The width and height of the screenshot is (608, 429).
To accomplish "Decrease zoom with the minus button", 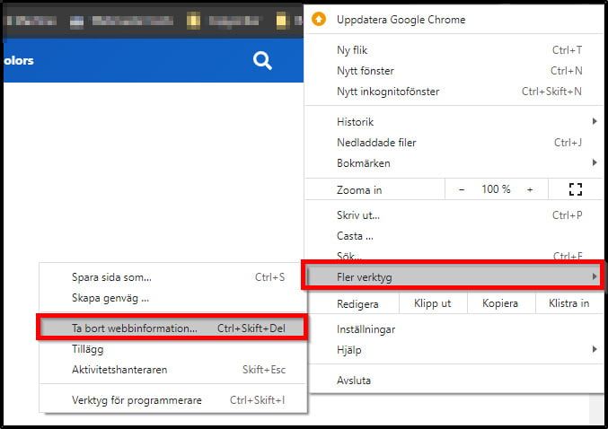I will [x=462, y=189].
